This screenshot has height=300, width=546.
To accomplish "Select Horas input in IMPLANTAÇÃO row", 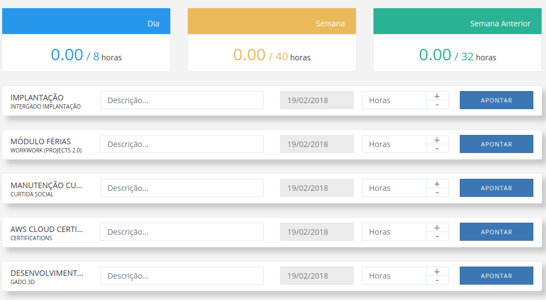I will coord(394,100).
